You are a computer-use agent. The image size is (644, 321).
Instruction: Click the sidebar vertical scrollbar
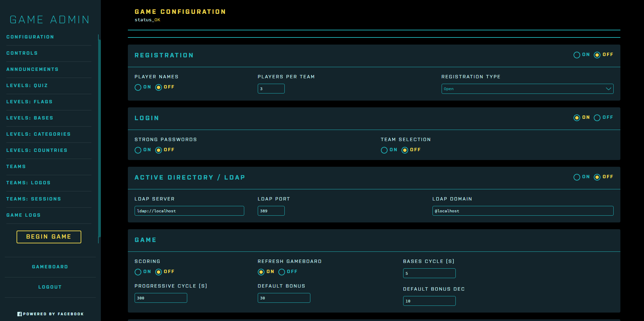pos(100,138)
